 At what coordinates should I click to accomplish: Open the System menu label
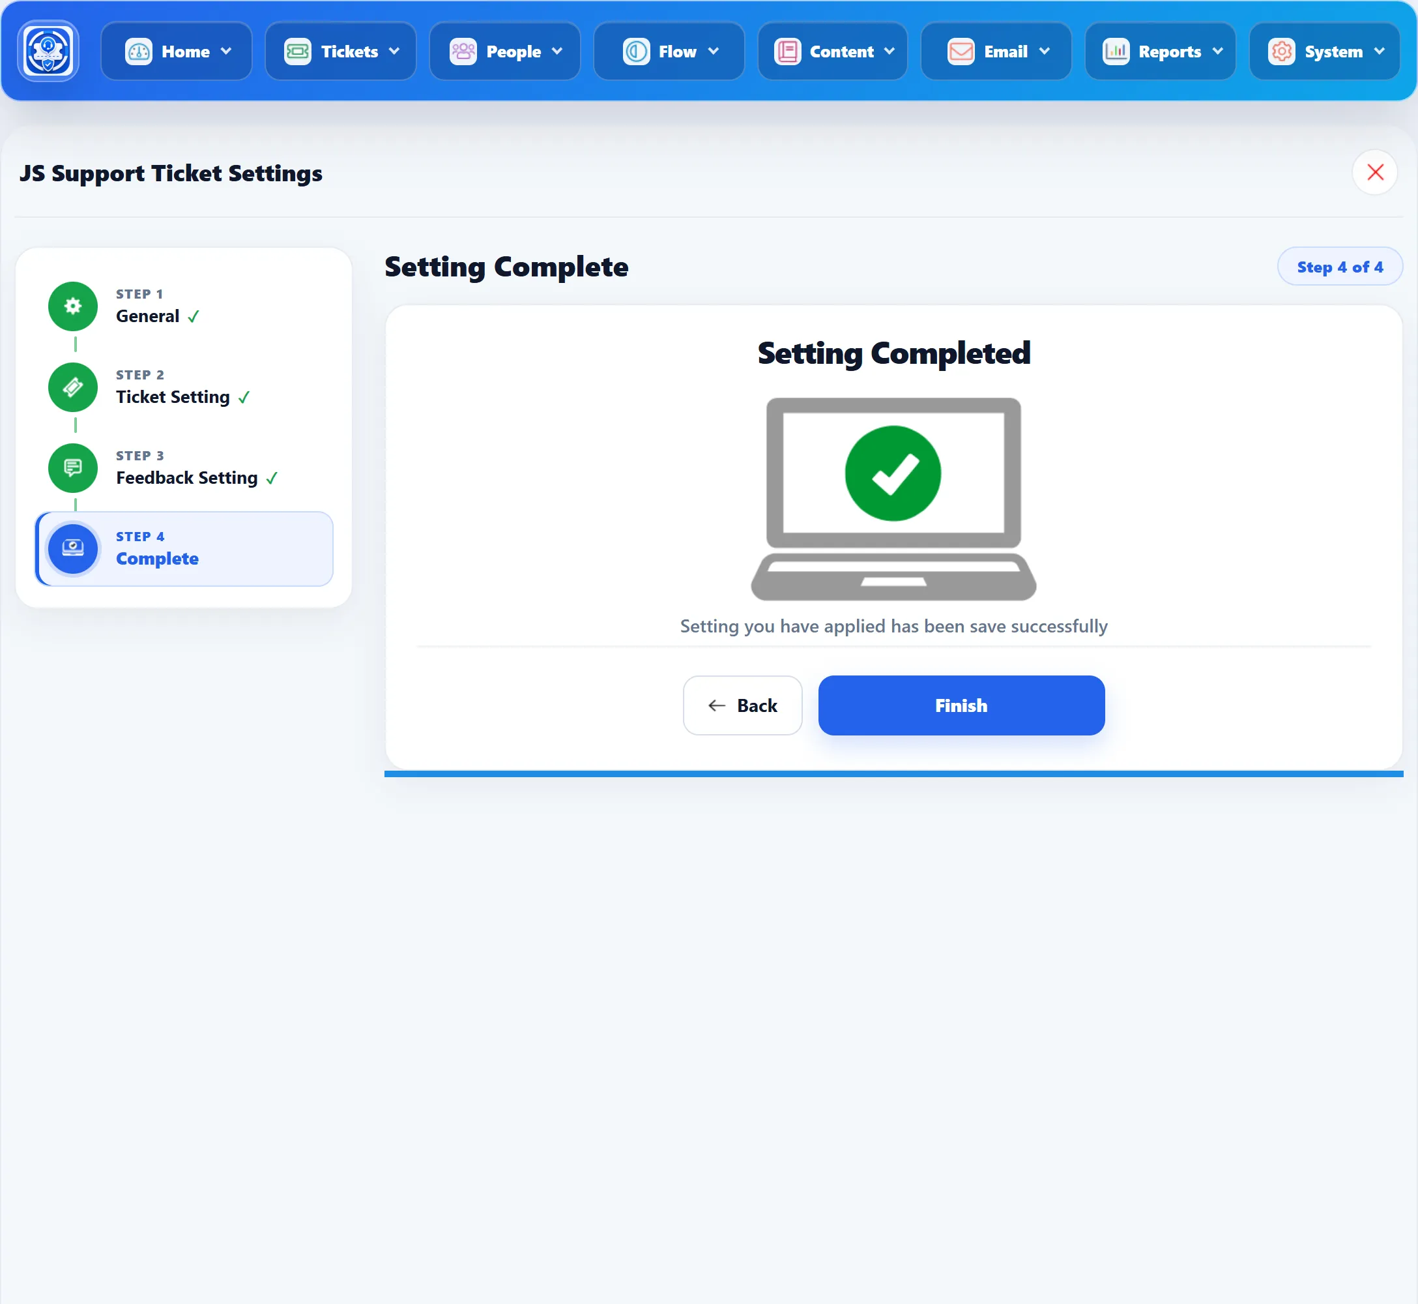click(1333, 52)
